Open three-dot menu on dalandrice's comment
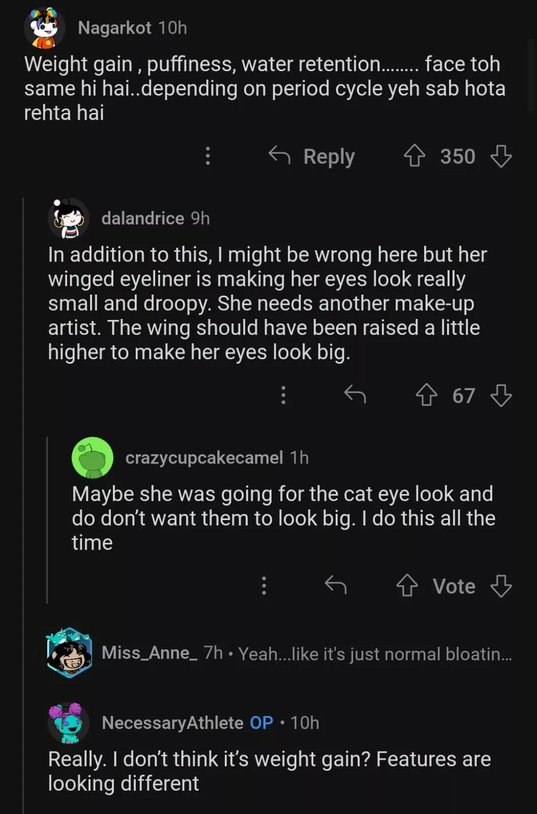This screenshot has width=537, height=814. point(283,395)
